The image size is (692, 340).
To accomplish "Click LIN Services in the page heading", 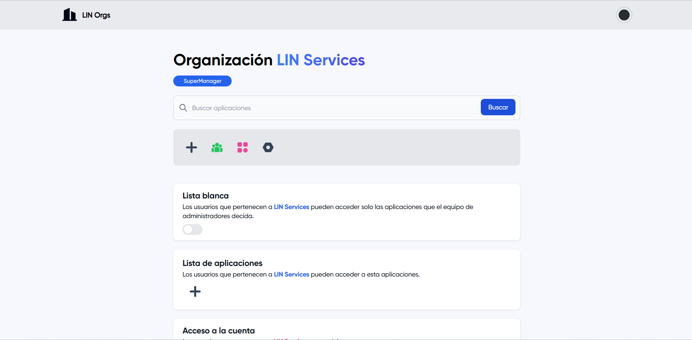I will pyautogui.click(x=321, y=60).
